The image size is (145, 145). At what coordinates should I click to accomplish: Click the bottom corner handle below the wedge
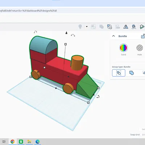(x=88, y=103)
